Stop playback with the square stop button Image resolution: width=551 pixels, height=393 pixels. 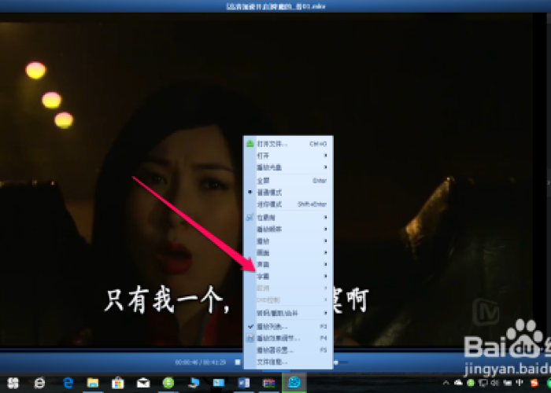tap(238, 362)
